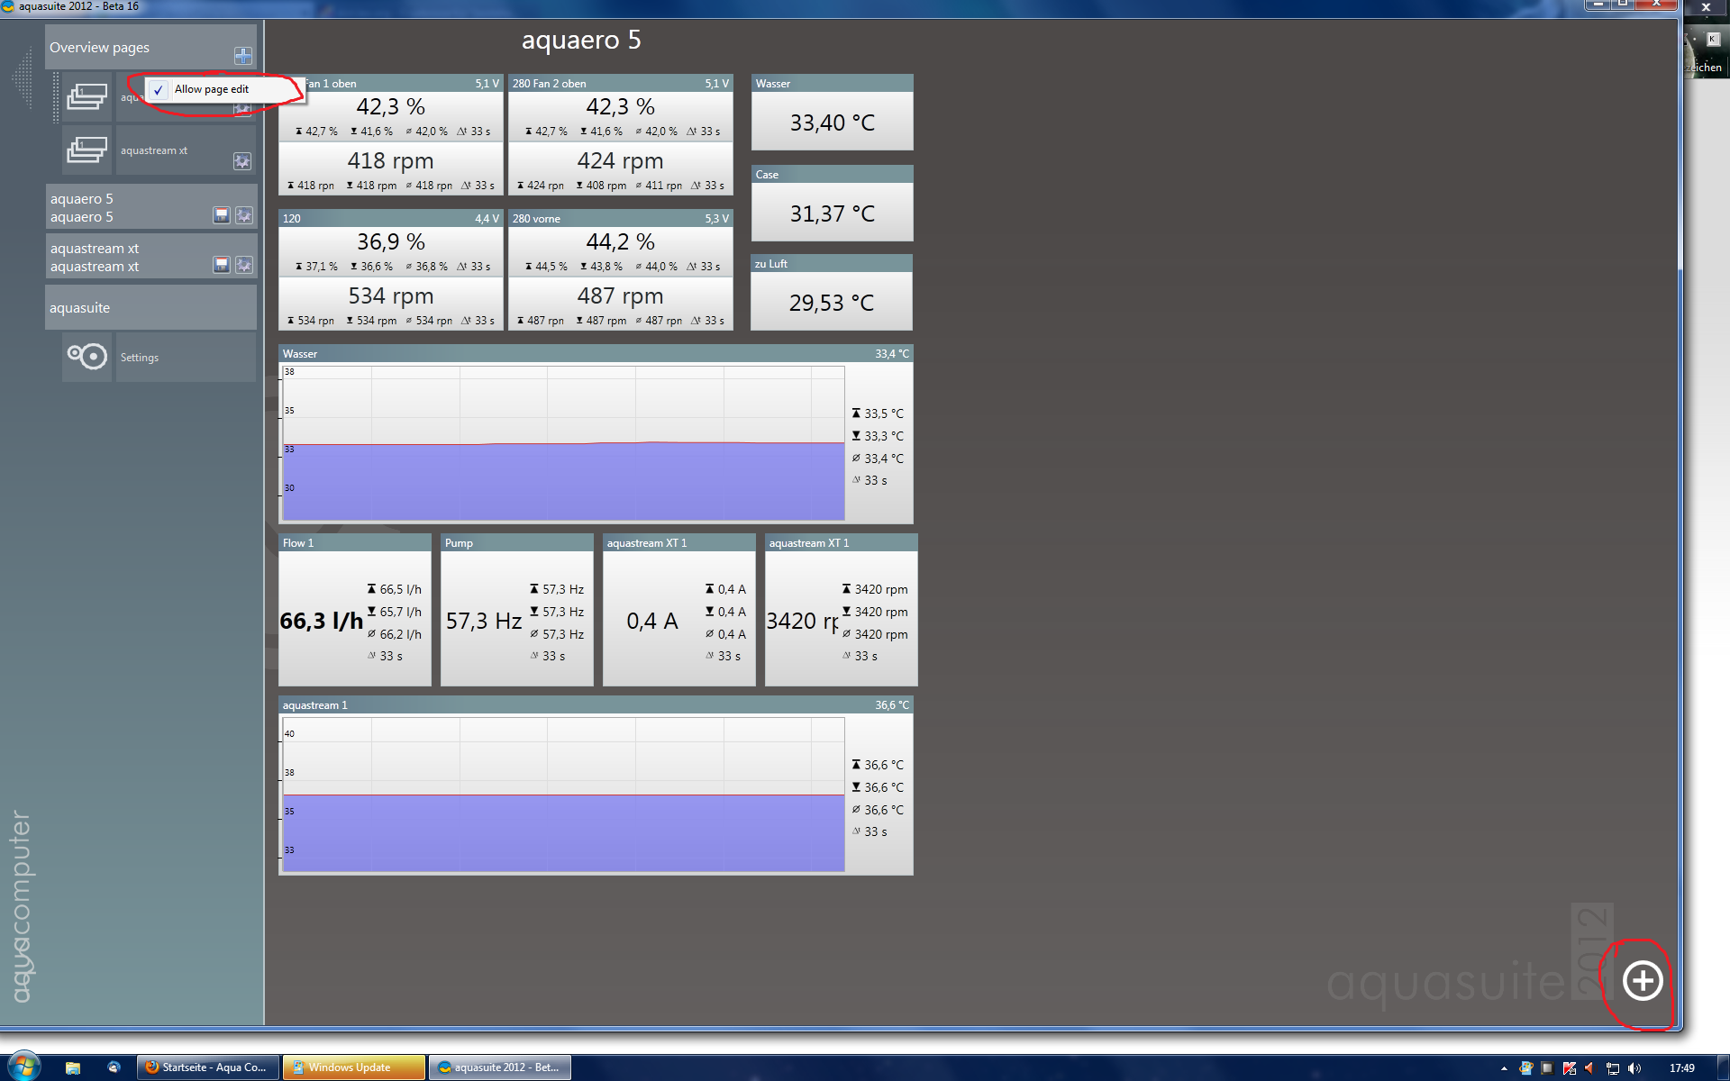Open the aquasuite Settings circles icon
Screen dimensions: 1730x1081
86,357
